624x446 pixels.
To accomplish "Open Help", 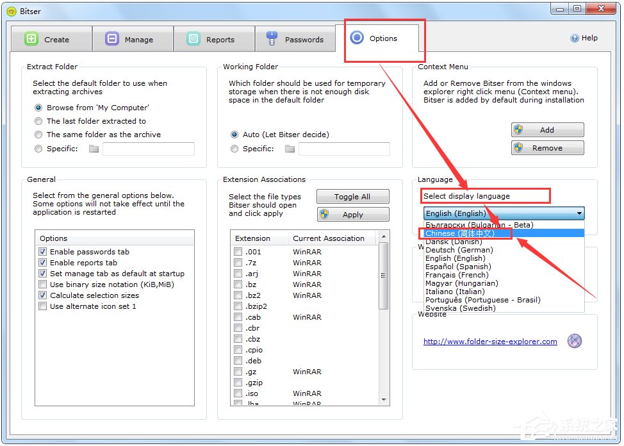I will [584, 38].
